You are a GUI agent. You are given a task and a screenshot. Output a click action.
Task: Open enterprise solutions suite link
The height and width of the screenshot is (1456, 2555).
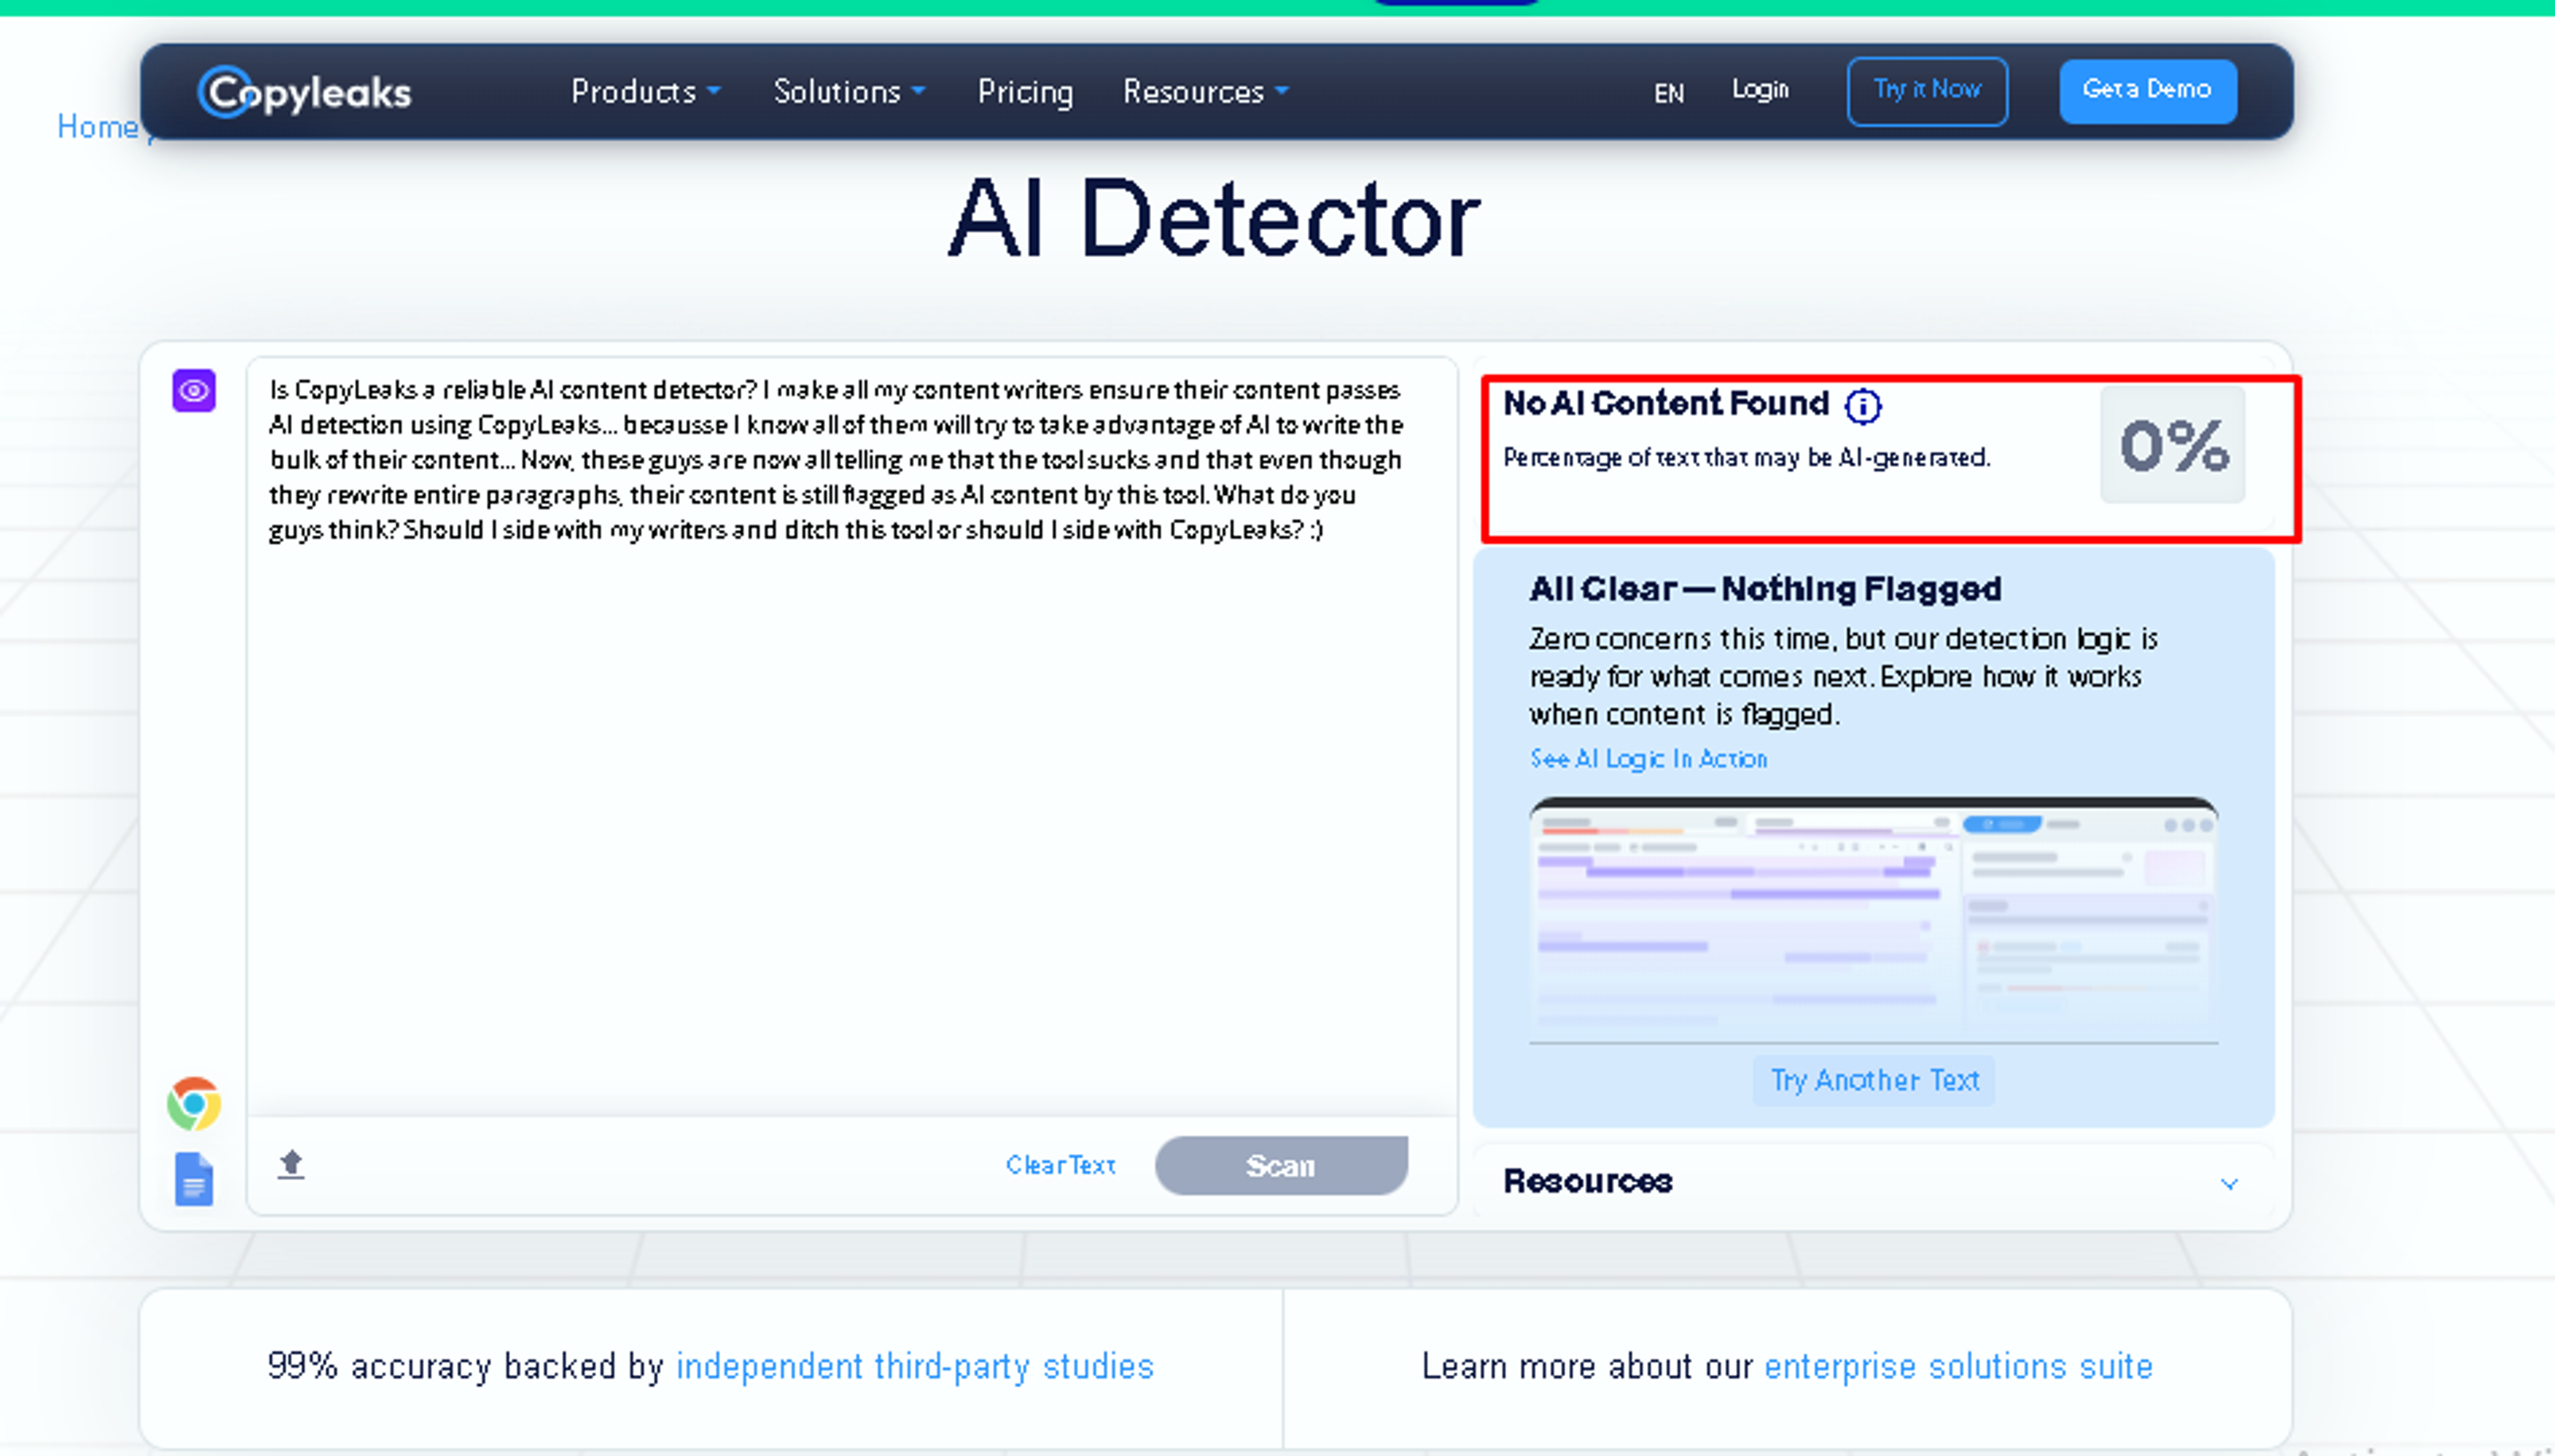pyautogui.click(x=1958, y=1366)
